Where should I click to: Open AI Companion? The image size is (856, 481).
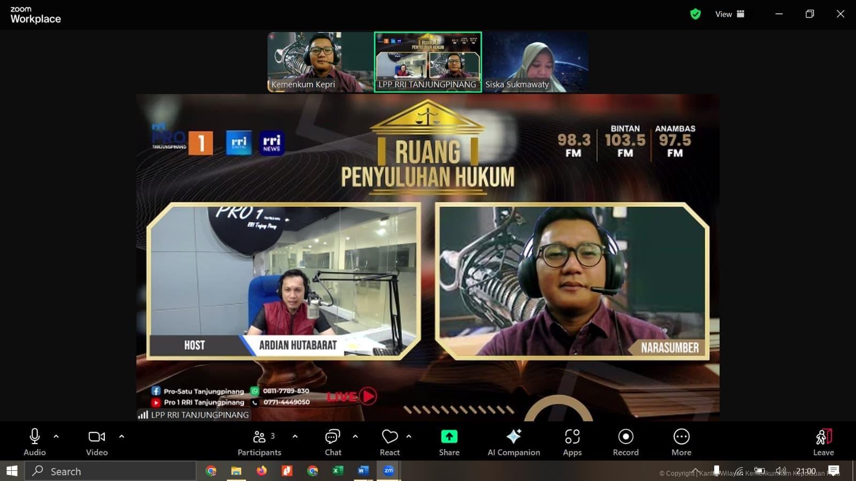514,443
